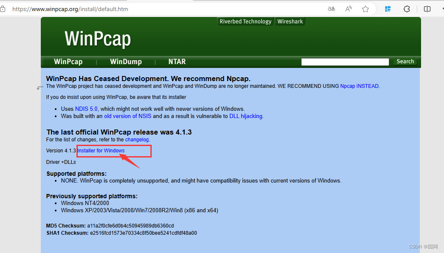Toggle the split screen icon

(427, 9)
